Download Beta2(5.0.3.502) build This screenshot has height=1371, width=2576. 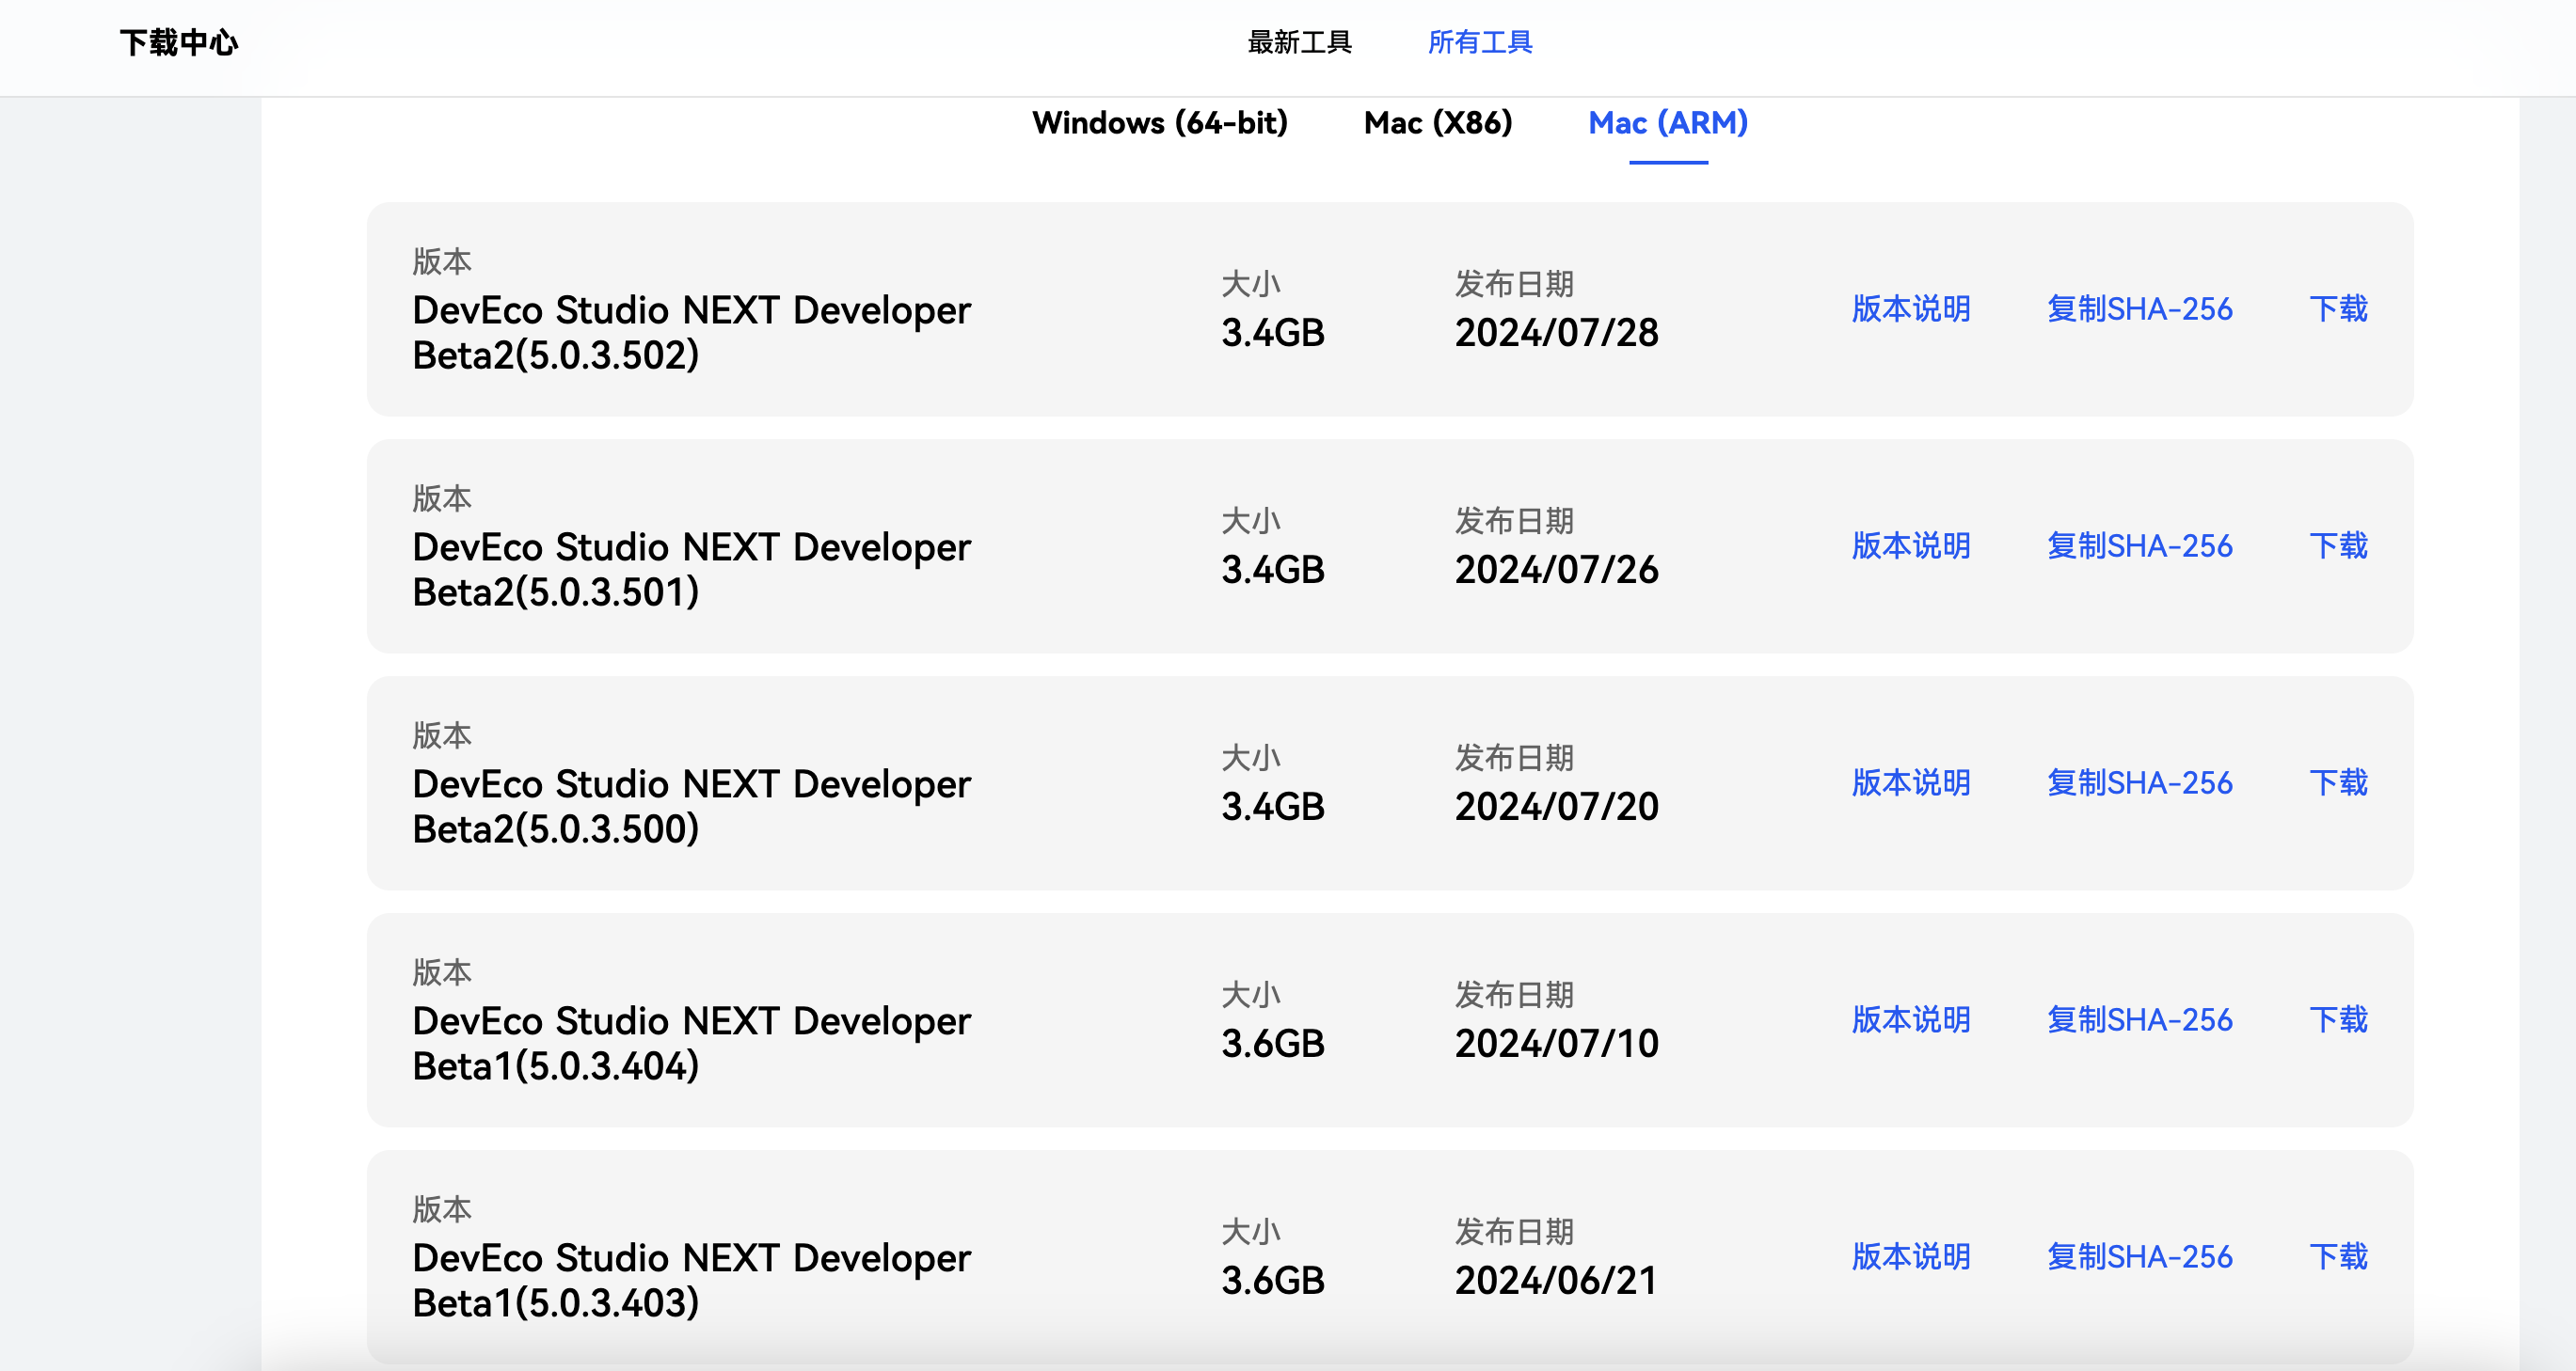[x=2337, y=308]
